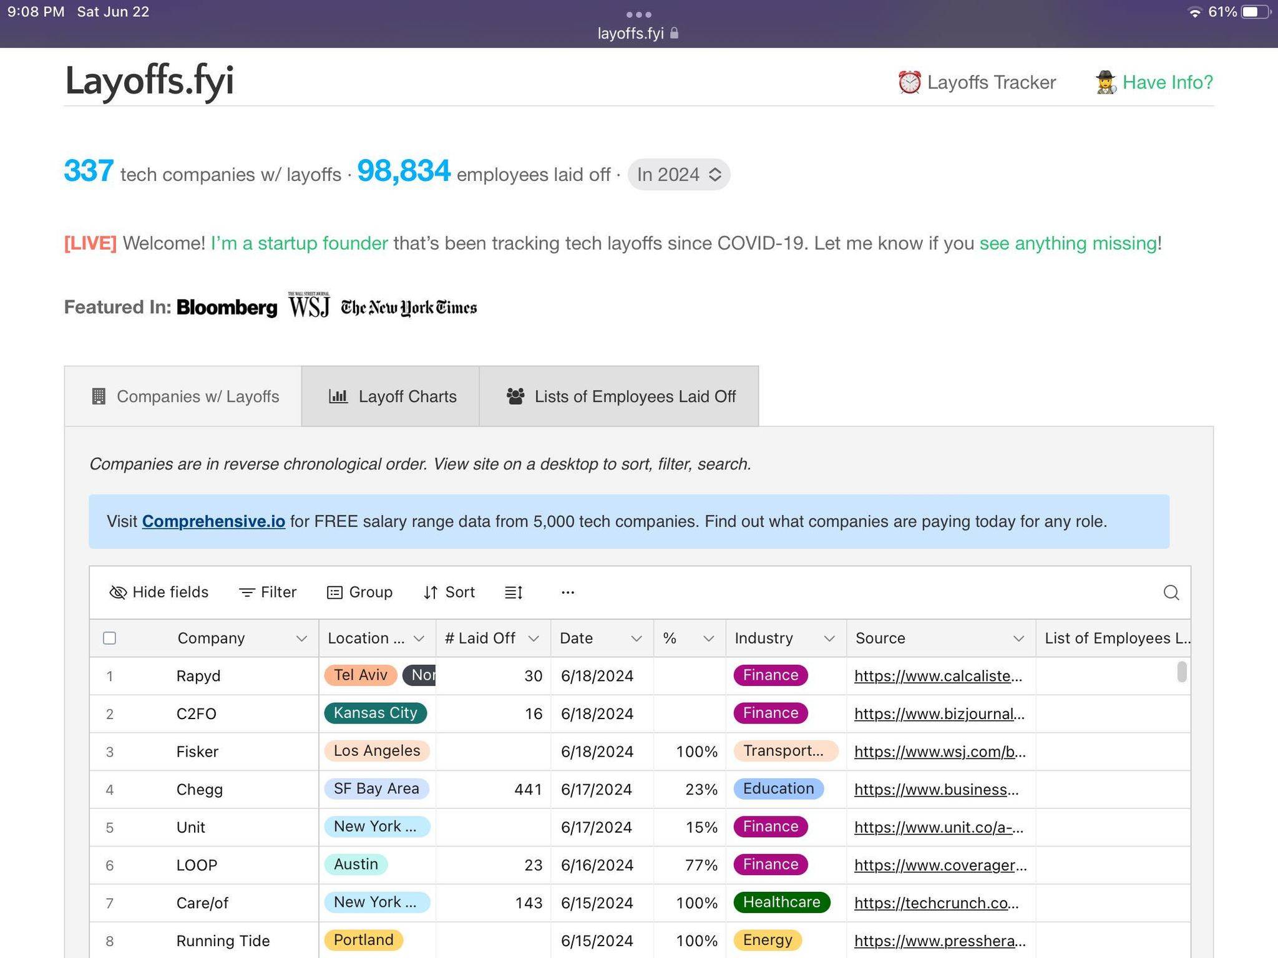1278x958 pixels.
Task: Expand the Source column dropdown arrow
Action: pos(1018,639)
